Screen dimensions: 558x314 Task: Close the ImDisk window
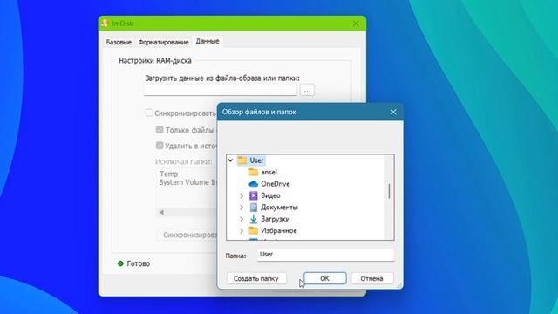pyautogui.click(x=356, y=24)
